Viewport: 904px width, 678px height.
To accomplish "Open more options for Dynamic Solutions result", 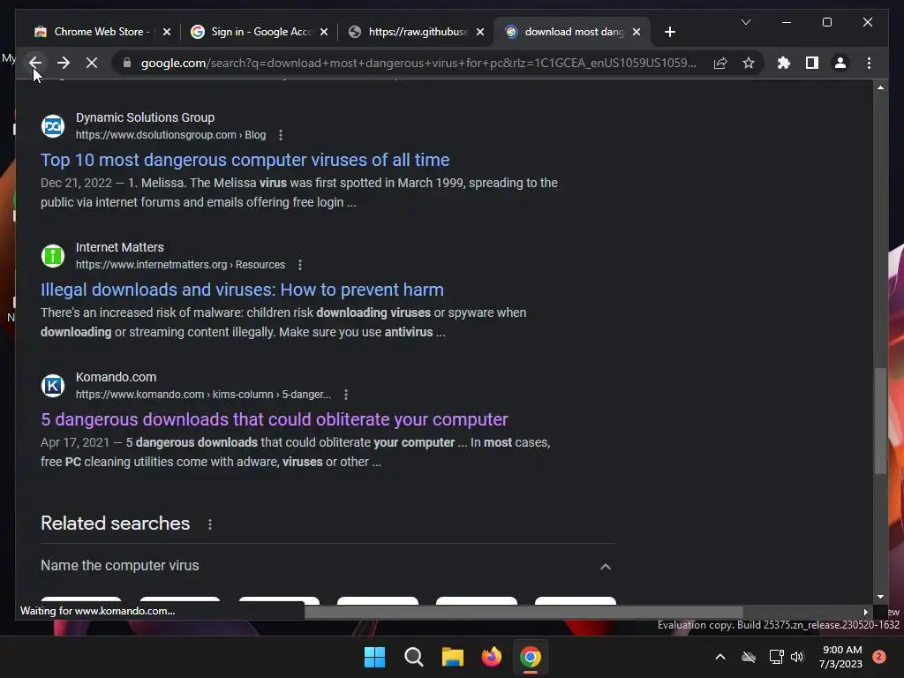I will [281, 135].
